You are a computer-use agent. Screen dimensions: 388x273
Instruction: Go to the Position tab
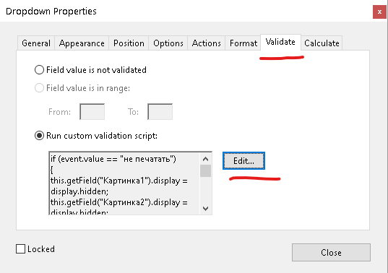[x=129, y=43]
